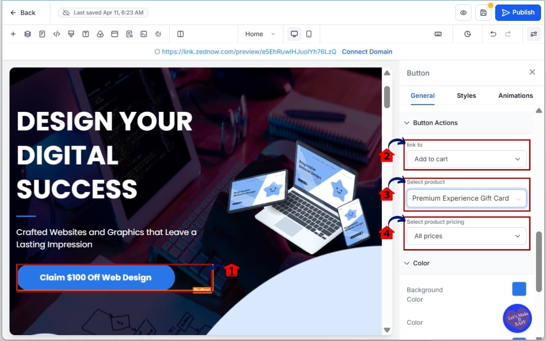This screenshot has height=341, width=546.
Task: Open the popup window icon in toolbar
Action: (115, 34)
